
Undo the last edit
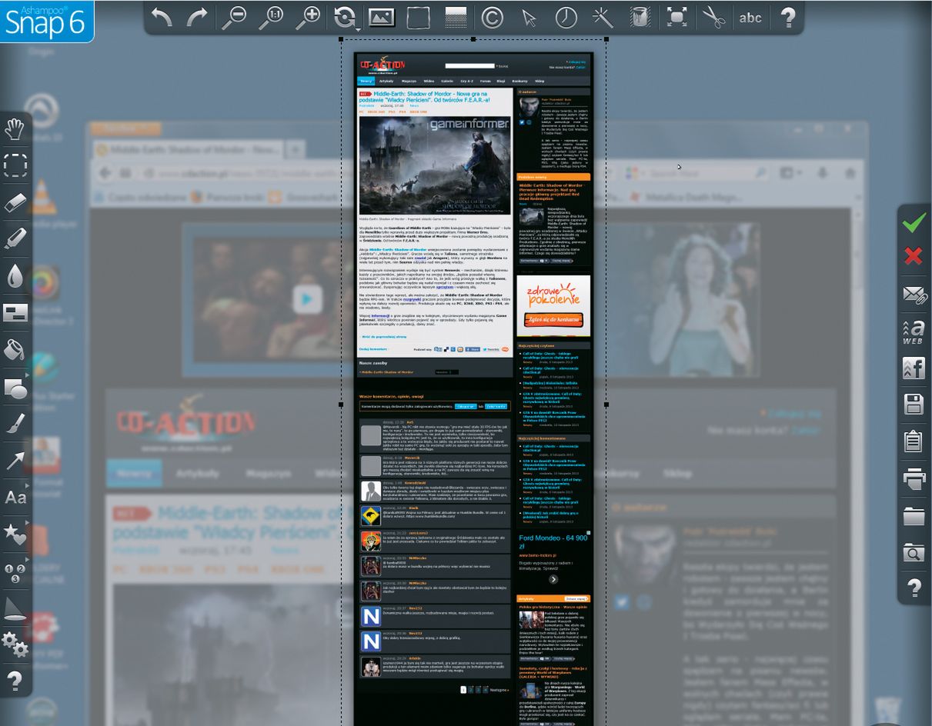click(162, 17)
